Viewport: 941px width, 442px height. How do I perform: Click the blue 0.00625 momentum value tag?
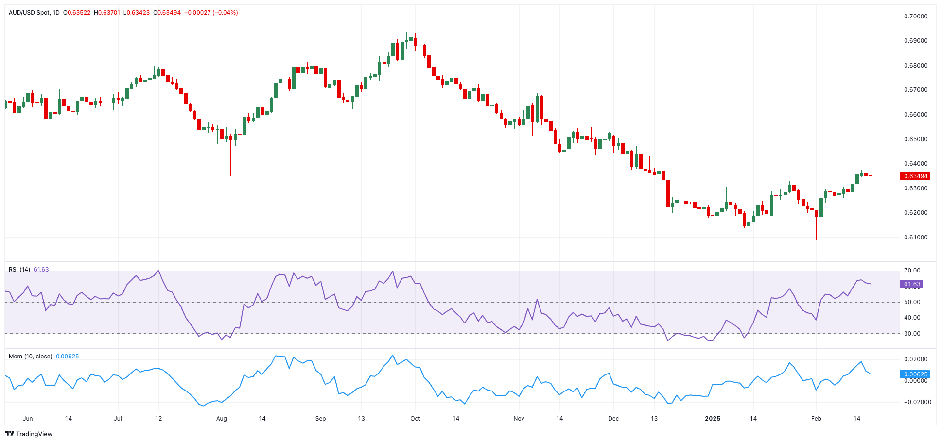coord(916,374)
